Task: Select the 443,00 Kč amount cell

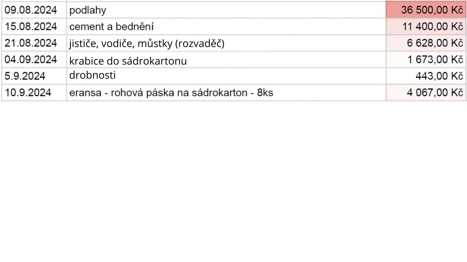Action: (x=426, y=76)
